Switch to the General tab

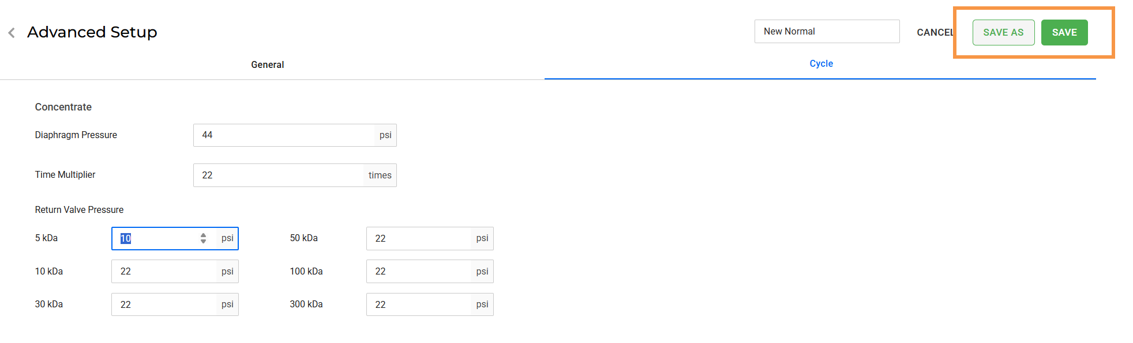click(267, 64)
